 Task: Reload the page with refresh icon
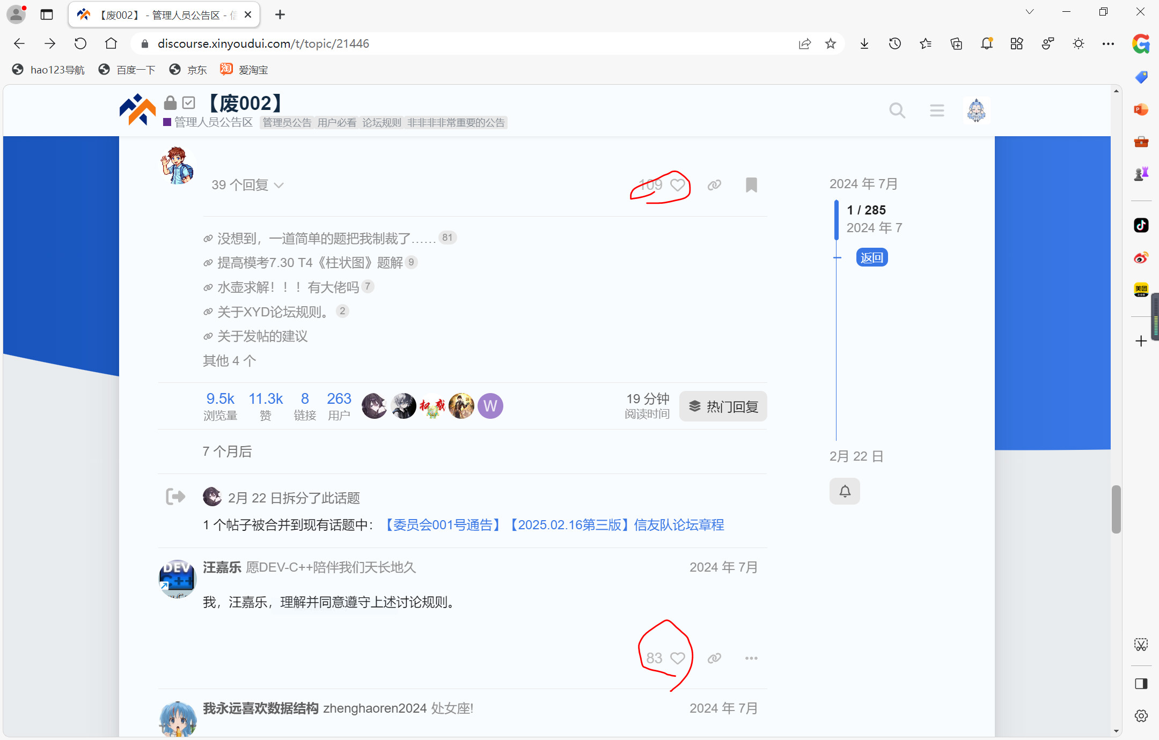coord(80,43)
